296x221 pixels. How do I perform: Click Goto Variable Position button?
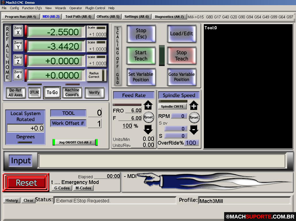coord(182,77)
